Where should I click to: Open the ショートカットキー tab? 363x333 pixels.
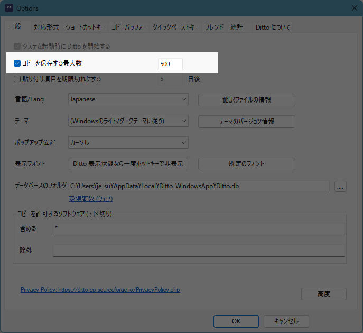pos(85,27)
